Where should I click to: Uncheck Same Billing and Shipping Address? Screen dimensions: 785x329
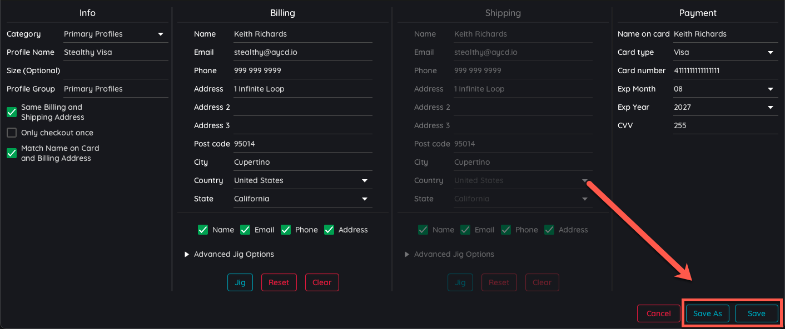[12, 112]
